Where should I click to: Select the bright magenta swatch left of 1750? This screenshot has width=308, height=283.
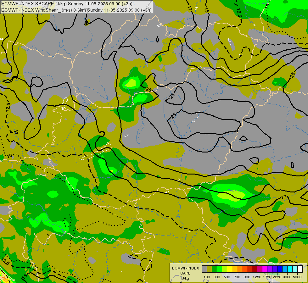click(x=265, y=269)
